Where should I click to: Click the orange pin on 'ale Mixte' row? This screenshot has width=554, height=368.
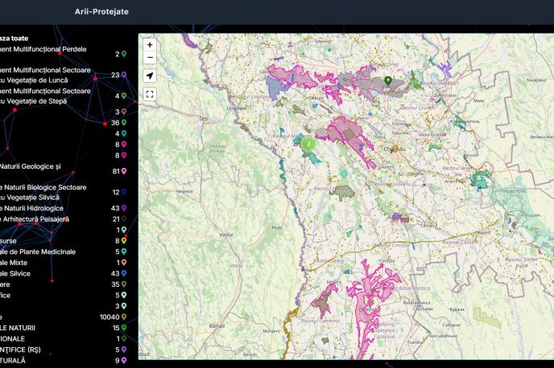tap(124, 263)
